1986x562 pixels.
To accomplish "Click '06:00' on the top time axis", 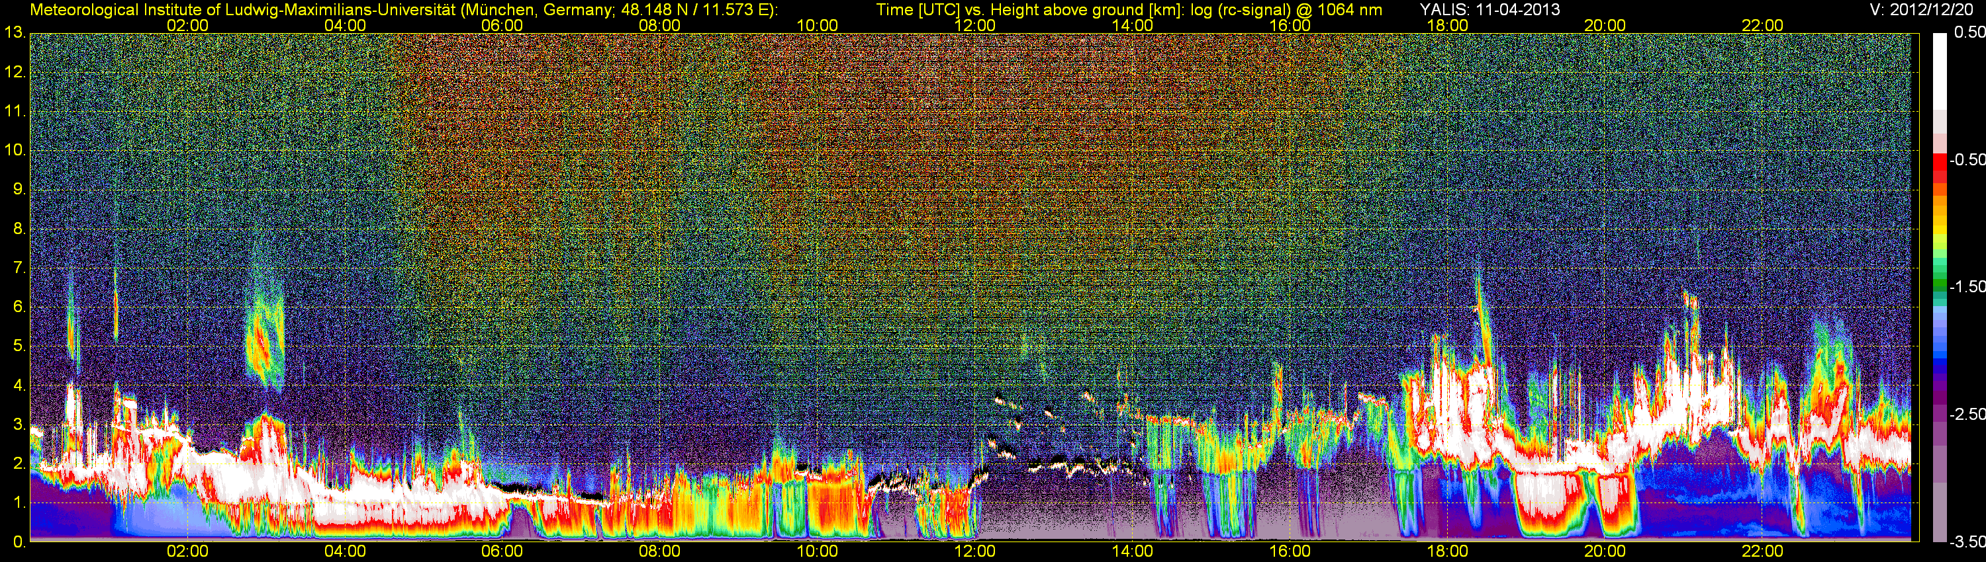I will [502, 25].
